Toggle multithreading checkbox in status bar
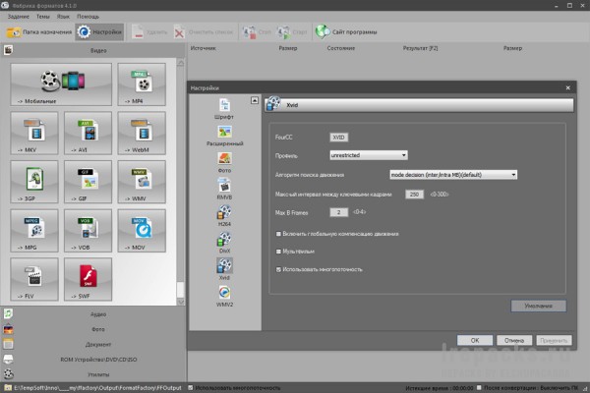The width and height of the screenshot is (590, 393). 191,388
